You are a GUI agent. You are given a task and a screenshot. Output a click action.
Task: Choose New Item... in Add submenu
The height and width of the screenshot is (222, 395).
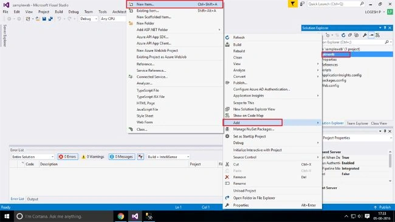coord(175,4)
